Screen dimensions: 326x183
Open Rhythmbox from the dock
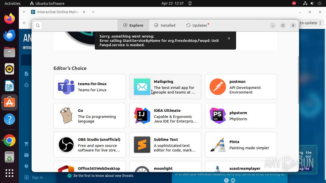tap(9, 69)
